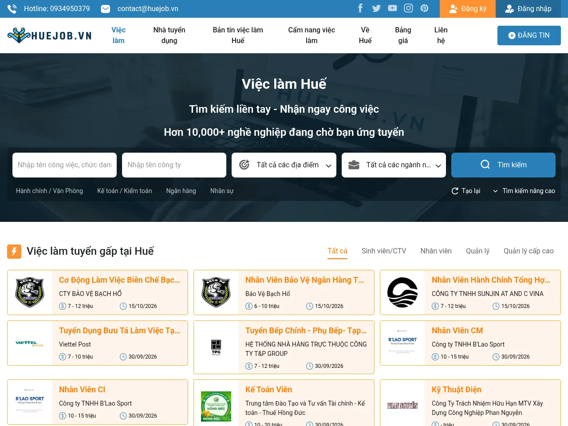Open the Bạch Hổ logo for Cơ Động job

[30, 292]
